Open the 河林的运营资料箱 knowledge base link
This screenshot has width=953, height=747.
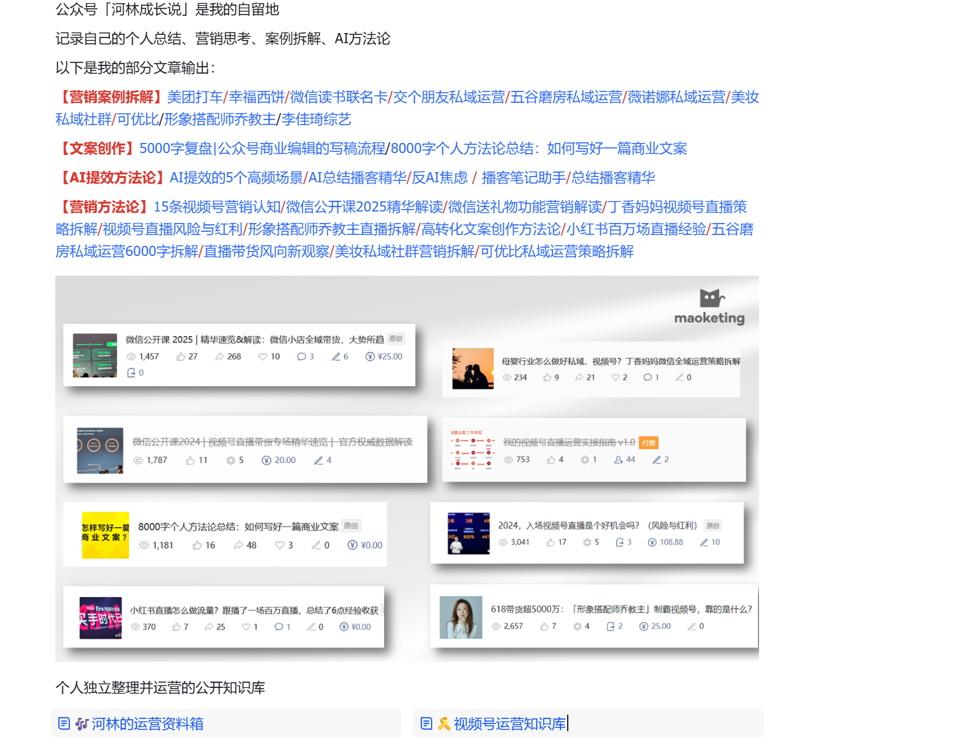pos(147,723)
